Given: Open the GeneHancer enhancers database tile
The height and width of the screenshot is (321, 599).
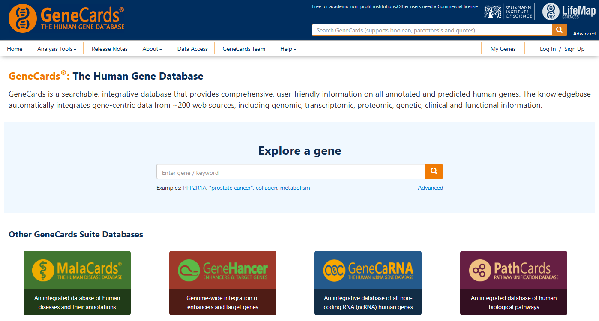Looking at the screenshot, I should click(x=223, y=283).
